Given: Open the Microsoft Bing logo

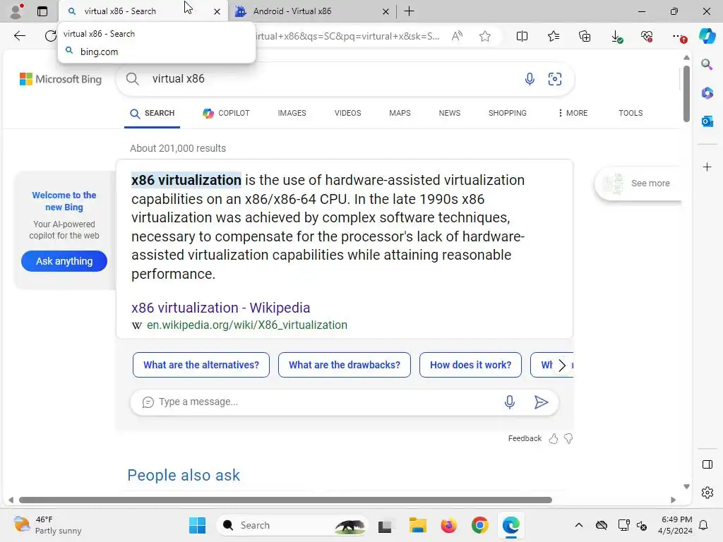Looking at the screenshot, I should coord(61,79).
